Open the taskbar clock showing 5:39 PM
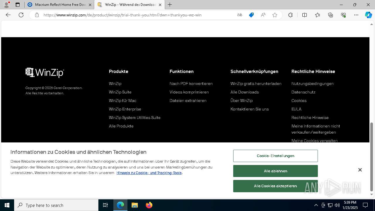375x211 pixels. [350, 205]
